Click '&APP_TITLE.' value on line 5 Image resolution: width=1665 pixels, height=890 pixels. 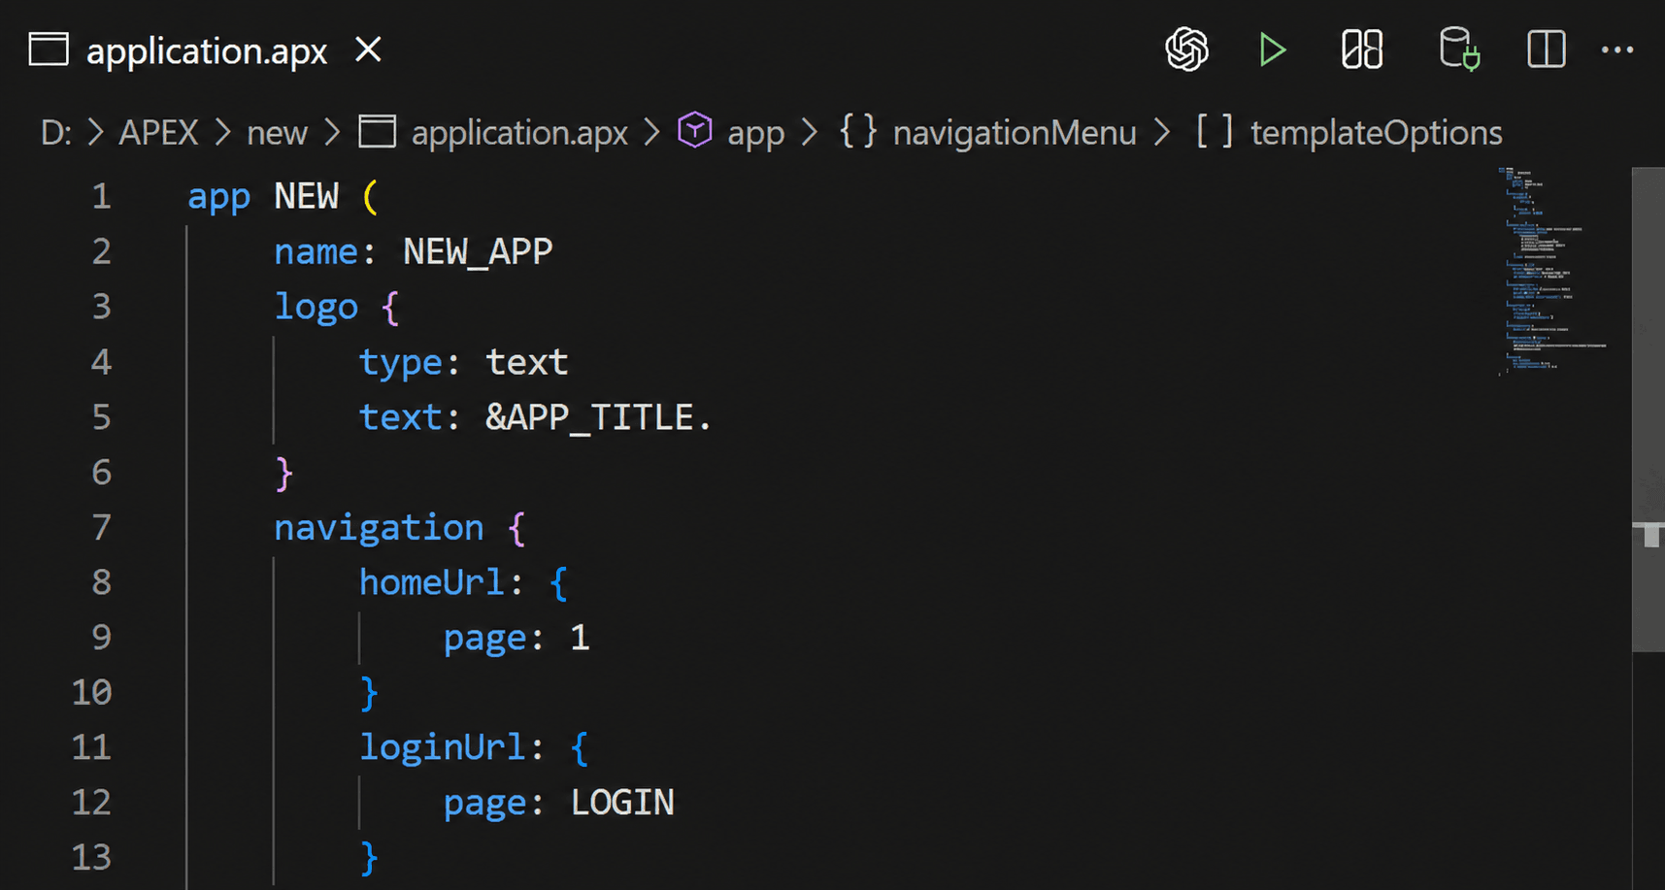[x=598, y=417]
